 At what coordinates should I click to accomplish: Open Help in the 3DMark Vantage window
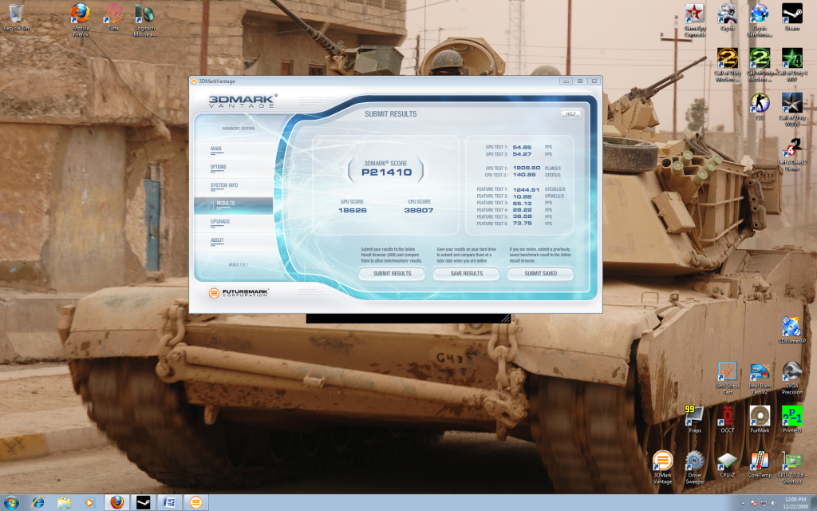(x=570, y=114)
